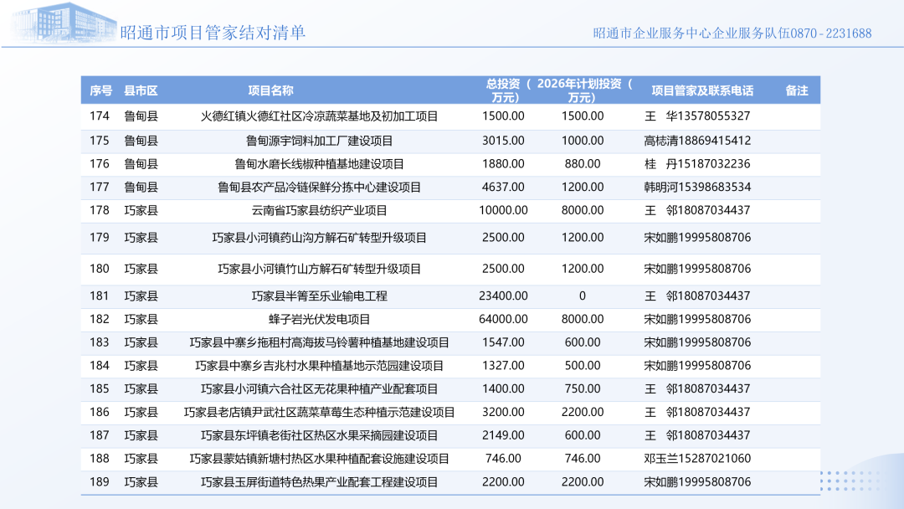
Task: Select the title 昭通市项目管家结对清单
Action: (x=213, y=33)
